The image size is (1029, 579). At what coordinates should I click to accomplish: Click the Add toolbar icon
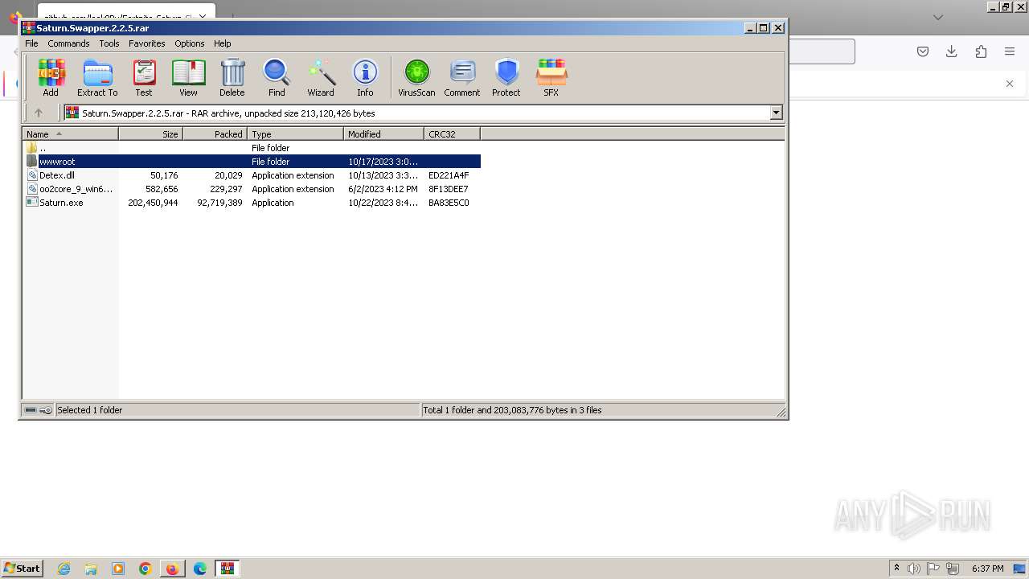tap(51, 78)
